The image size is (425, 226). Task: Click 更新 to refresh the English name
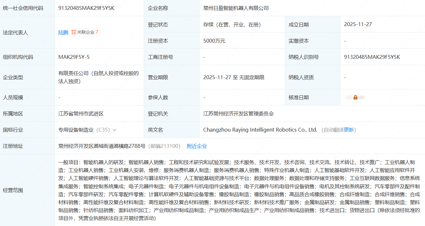click(349, 130)
